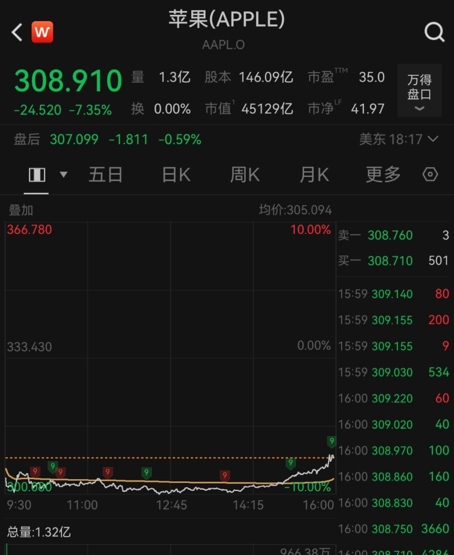Viewport: 454px width, 555px height.
Task: Select the intraday chart layout icon
Action: tap(37, 175)
